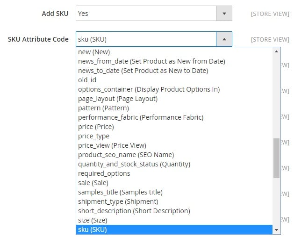This screenshot has height=237, width=294.
Task: Click the list scrollbar down arrow
Action: coord(276,230)
